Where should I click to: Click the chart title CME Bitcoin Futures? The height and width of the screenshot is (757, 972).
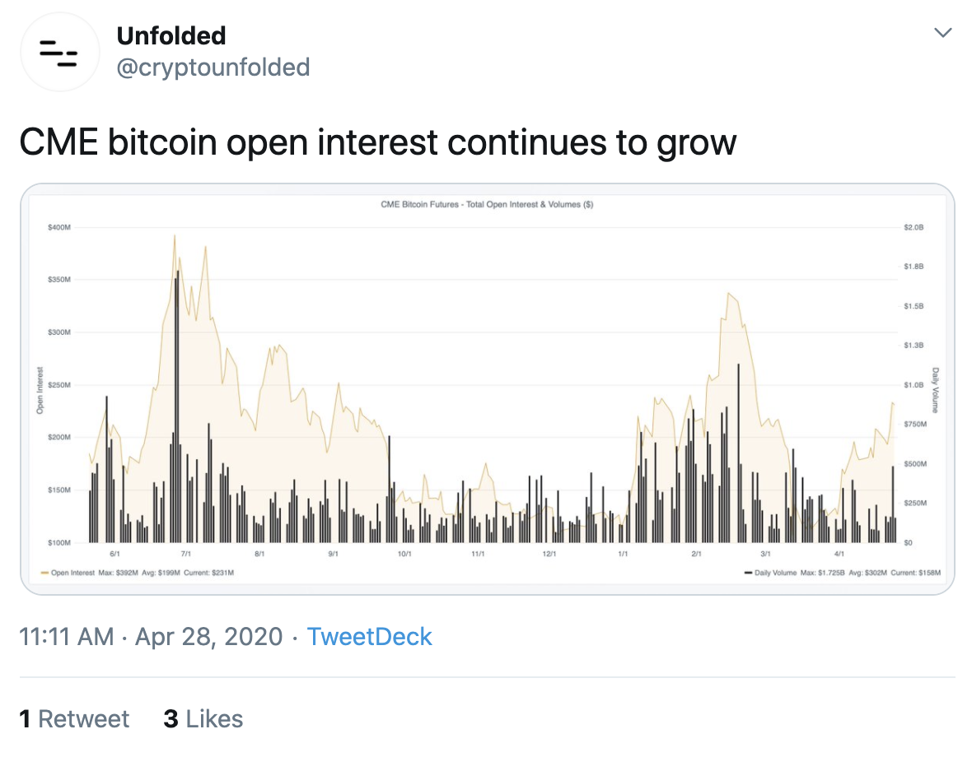click(x=486, y=204)
